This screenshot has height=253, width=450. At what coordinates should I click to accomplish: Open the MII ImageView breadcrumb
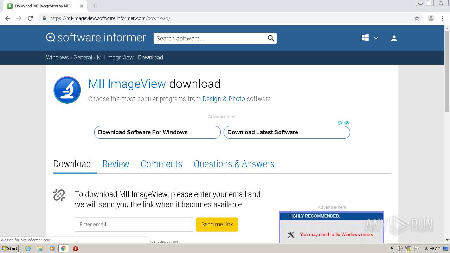(x=115, y=57)
